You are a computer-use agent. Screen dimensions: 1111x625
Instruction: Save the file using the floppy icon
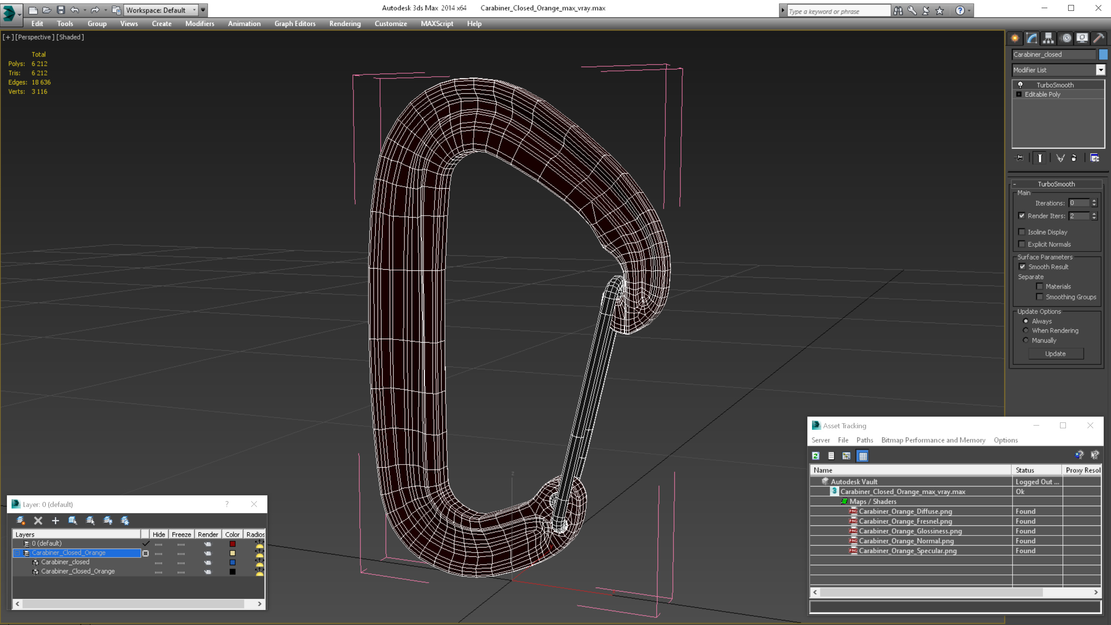tap(61, 10)
